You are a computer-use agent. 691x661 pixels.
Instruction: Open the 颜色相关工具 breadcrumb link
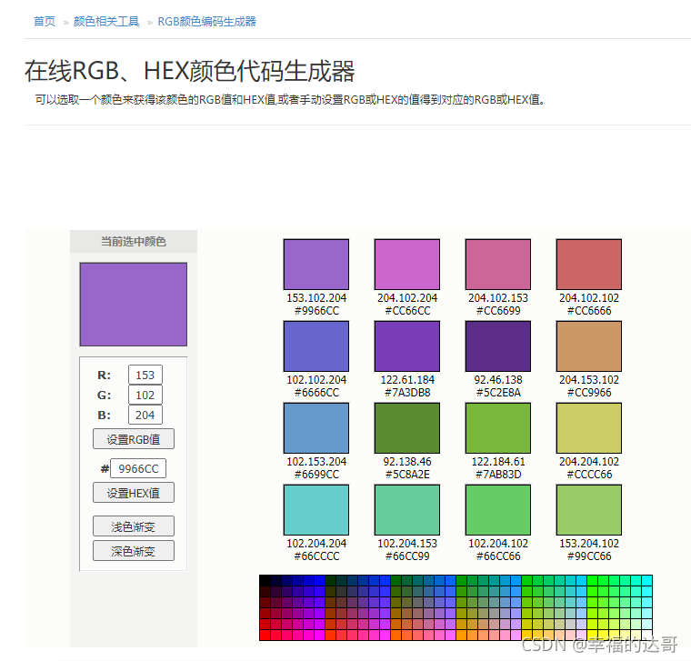106,21
